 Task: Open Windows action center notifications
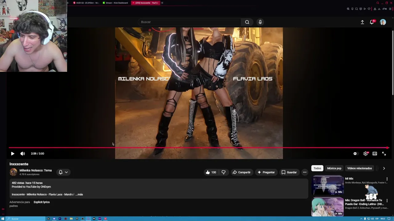(389, 219)
